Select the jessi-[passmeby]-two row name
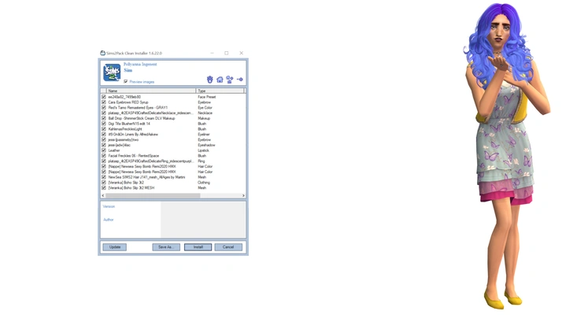577x315 pixels. coord(124,139)
